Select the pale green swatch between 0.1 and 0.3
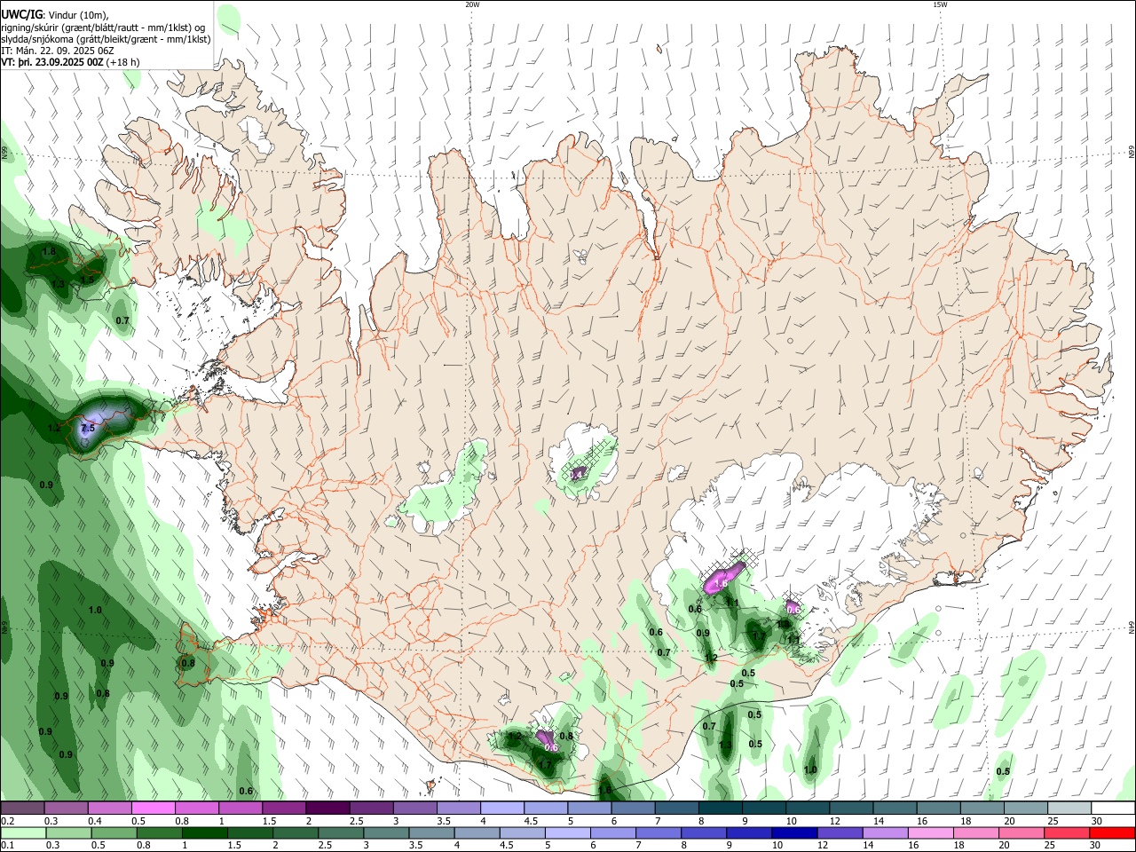This screenshot has height=852, width=1136. [x=22, y=832]
